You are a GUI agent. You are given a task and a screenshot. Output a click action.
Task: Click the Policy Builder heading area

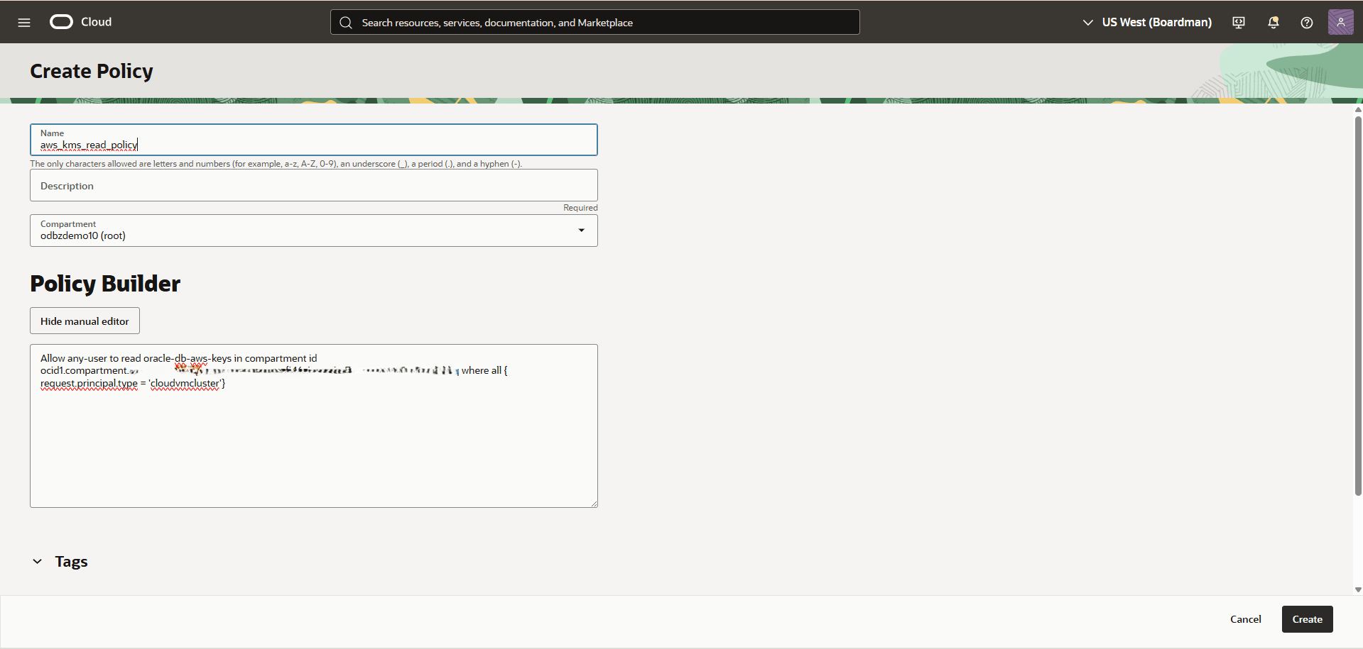point(104,284)
